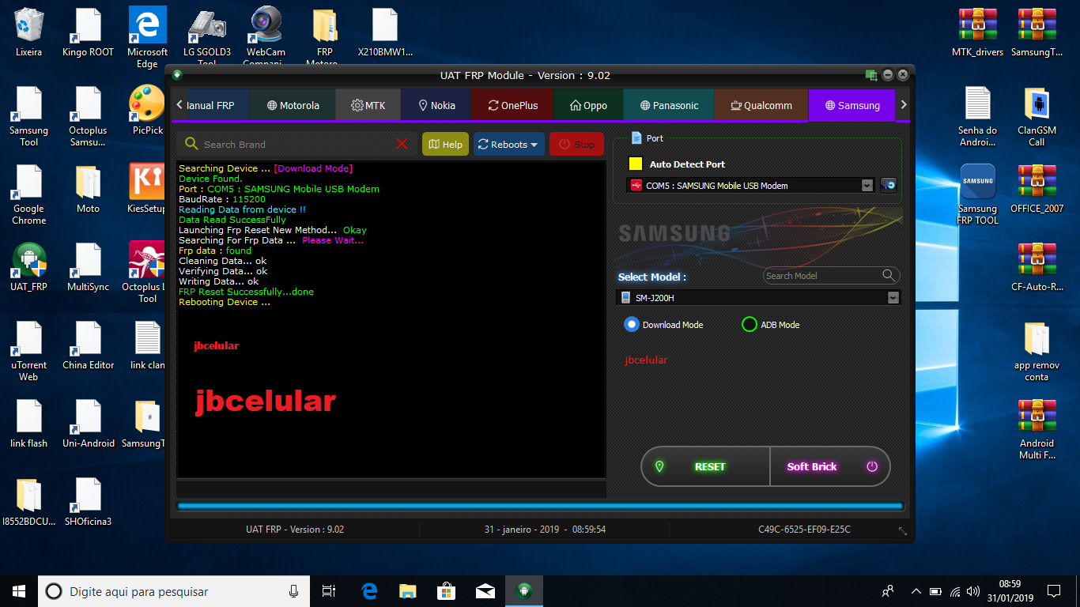The image size is (1080, 607).
Task: Toggle the Auto Detect Port checkbox
Action: click(636, 164)
